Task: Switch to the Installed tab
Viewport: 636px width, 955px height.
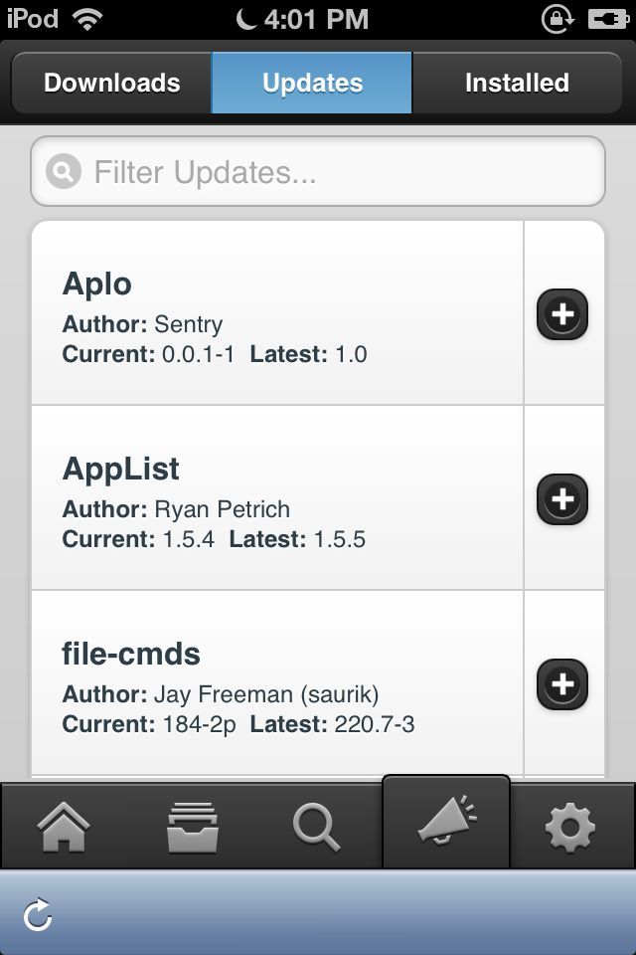Action: [517, 83]
